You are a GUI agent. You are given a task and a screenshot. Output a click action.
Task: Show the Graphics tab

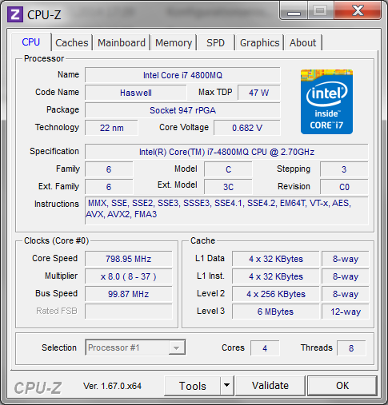pyautogui.click(x=259, y=42)
